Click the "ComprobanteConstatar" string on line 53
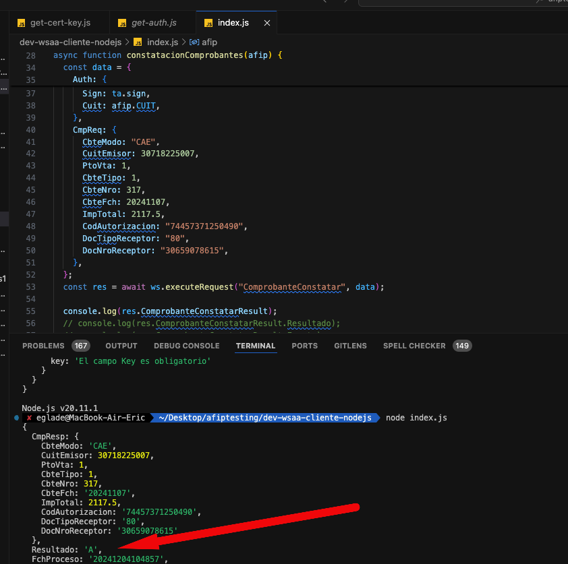This screenshot has height=564, width=568. 292,286
